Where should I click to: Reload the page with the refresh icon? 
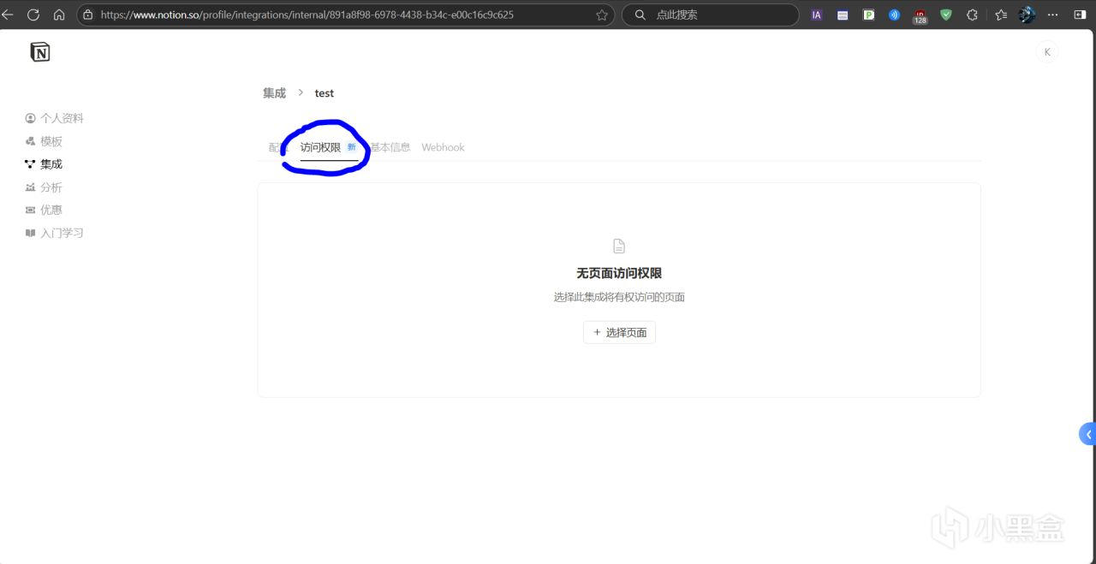33,15
